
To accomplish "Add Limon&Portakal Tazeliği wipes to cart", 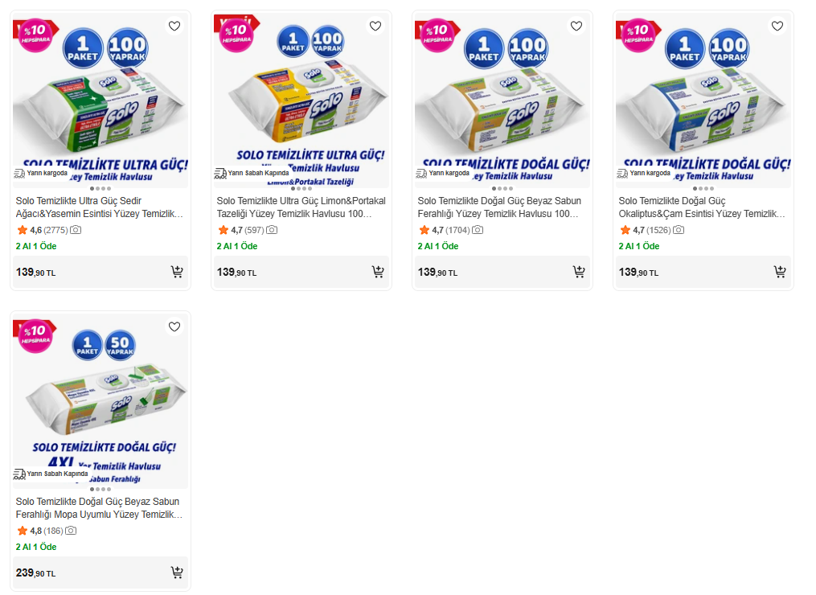I will pos(378,272).
